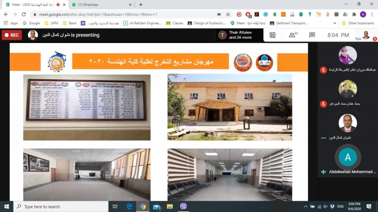The height and width of the screenshot is (212, 378).
Task: Click the grid view extension icon in Meet
Action: tap(272, 35)
